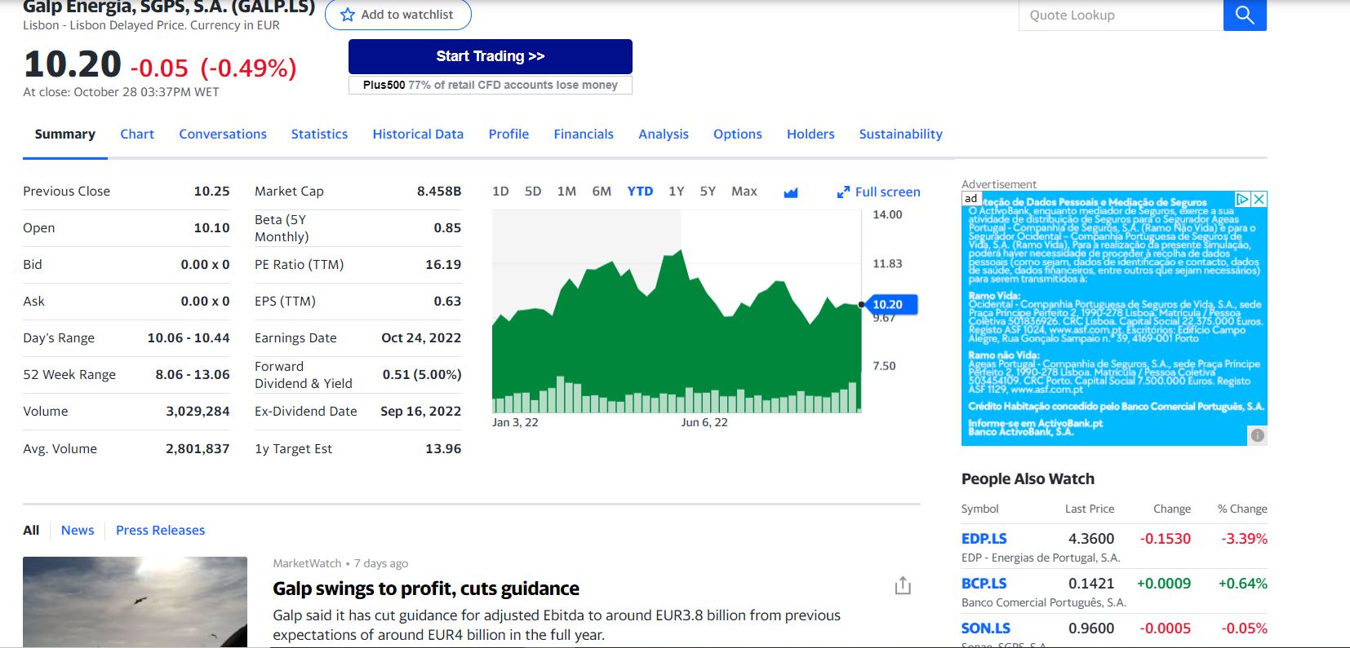The height and width of the screenshot is (648, 1350).
Task: Click the 10.20 price marker on chart
Action: coord(890,305)
